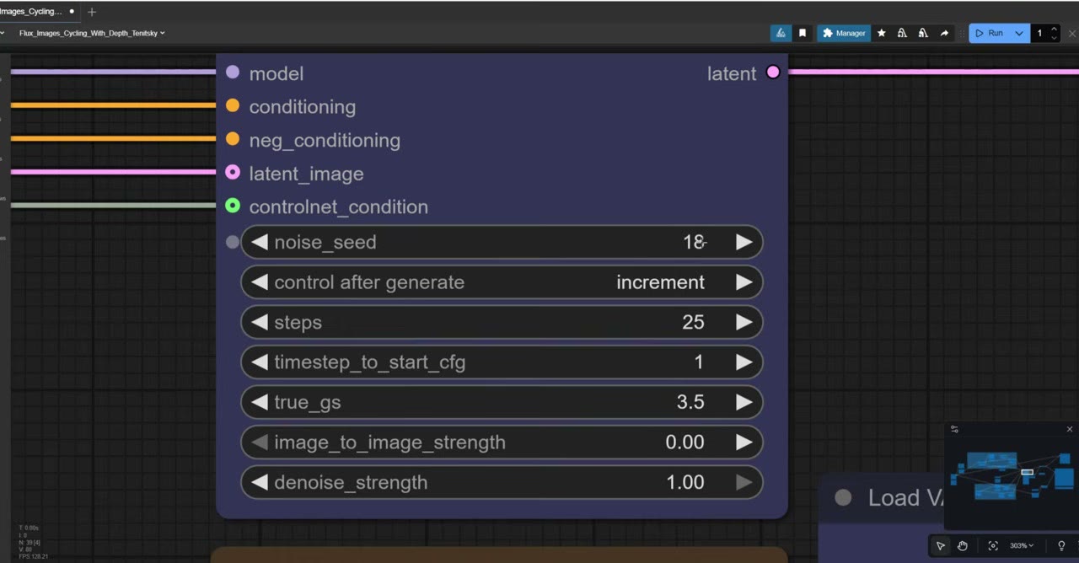Click the first cleanup icon after the star
The height and width of the screenshot is (563, 1079).
902,33
